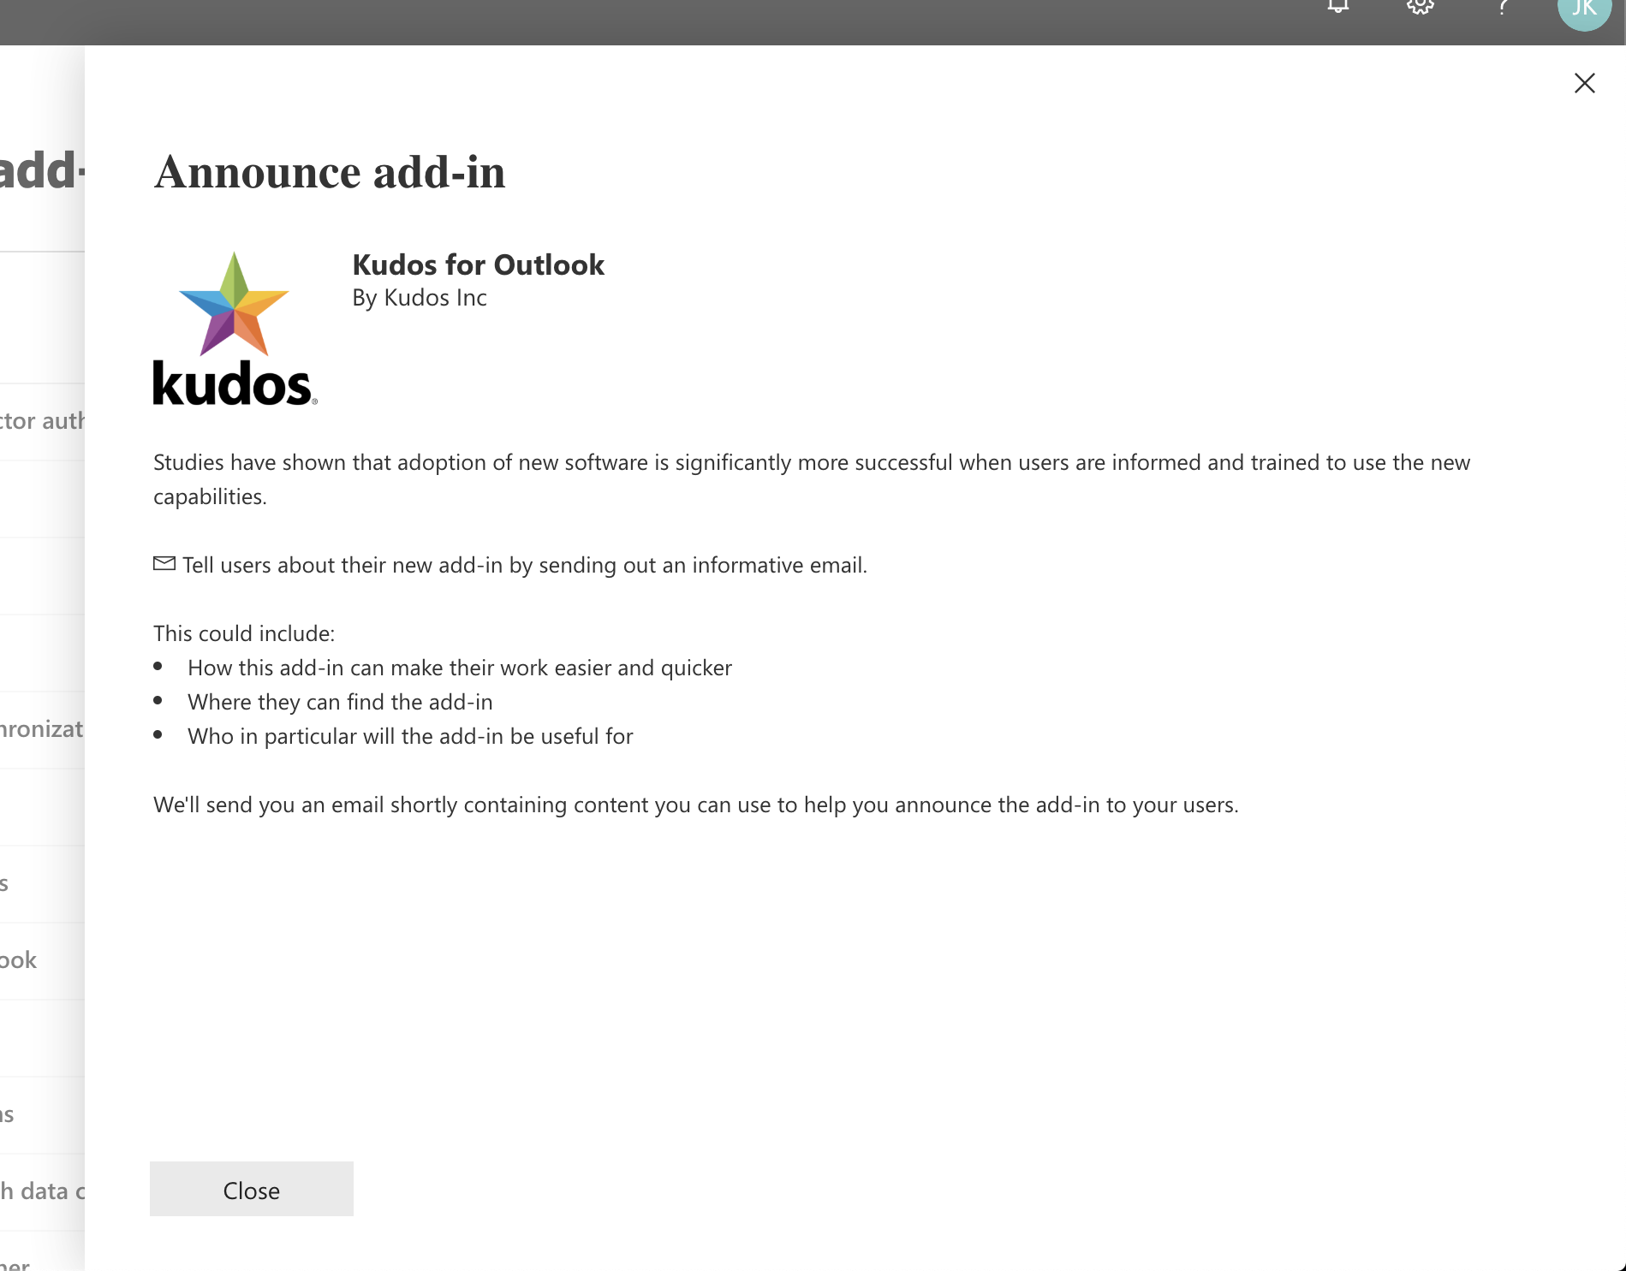Select the 'h data c' background list item
1626x1271 pixels.
click(42, 1191)
